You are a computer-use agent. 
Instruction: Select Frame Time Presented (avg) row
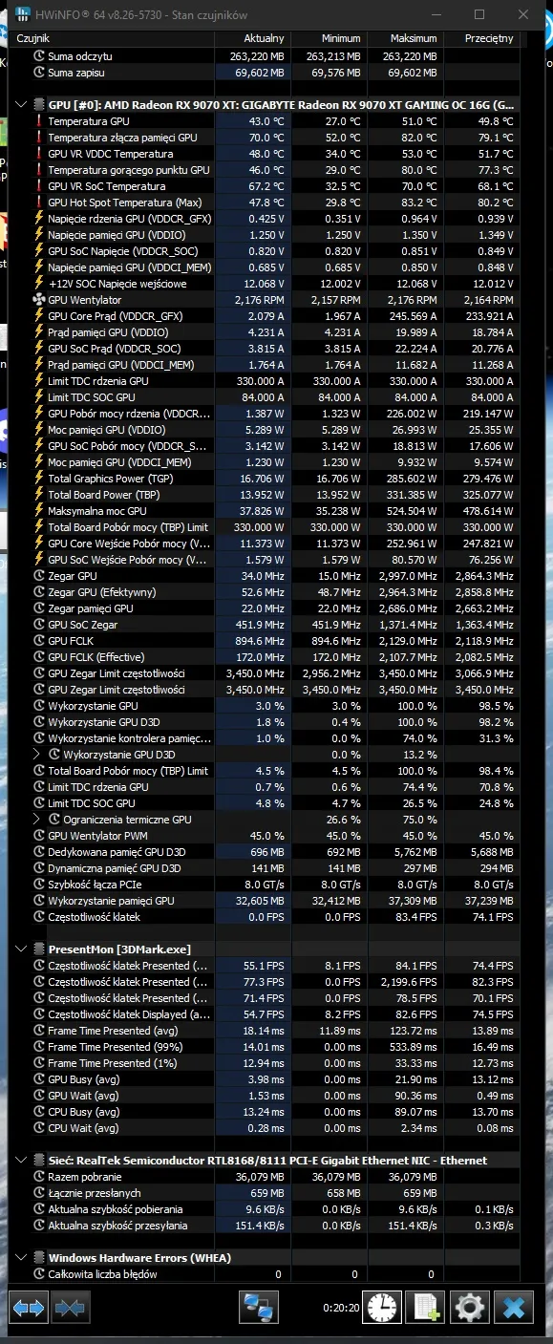(266, 1031)
